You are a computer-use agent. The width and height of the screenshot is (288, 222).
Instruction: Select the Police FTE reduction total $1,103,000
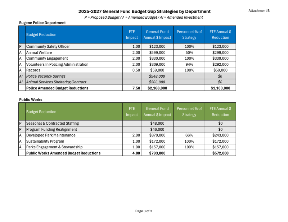[220, 88]
